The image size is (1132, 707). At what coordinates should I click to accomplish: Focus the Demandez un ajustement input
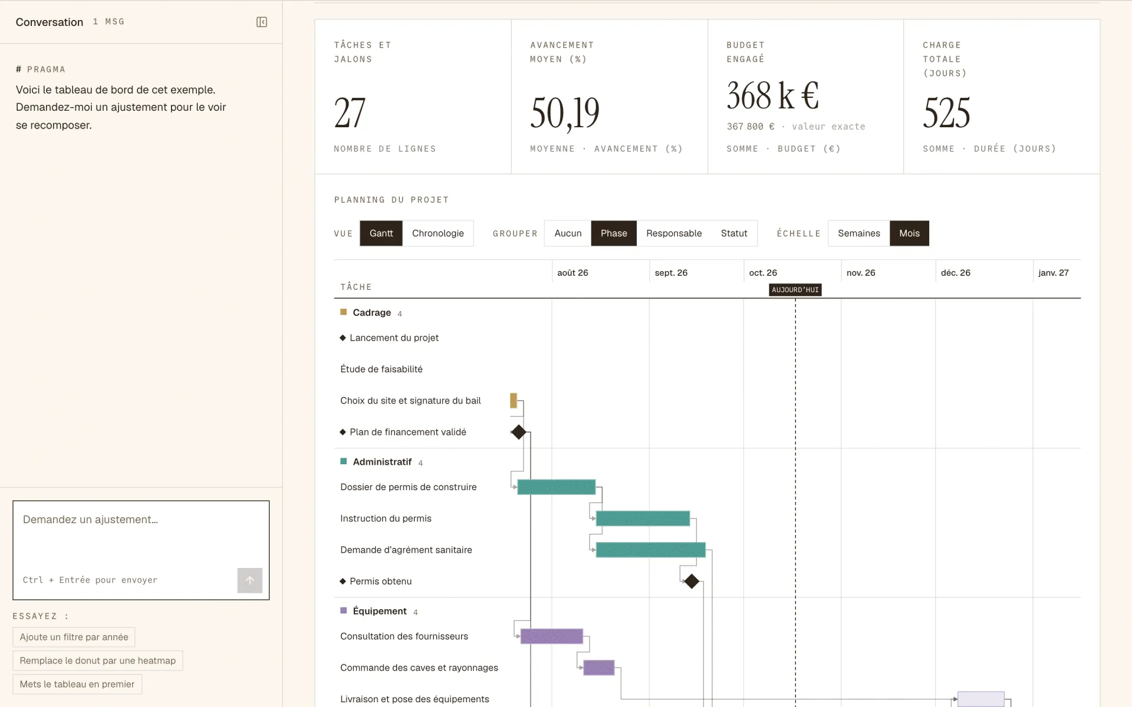[141, 550]
